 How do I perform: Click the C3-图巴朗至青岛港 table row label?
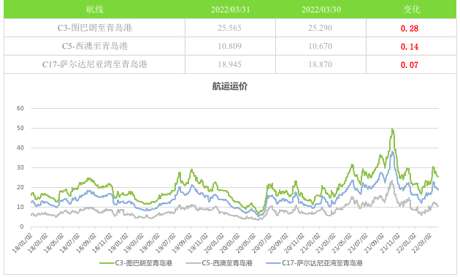[x=94, y=28]
